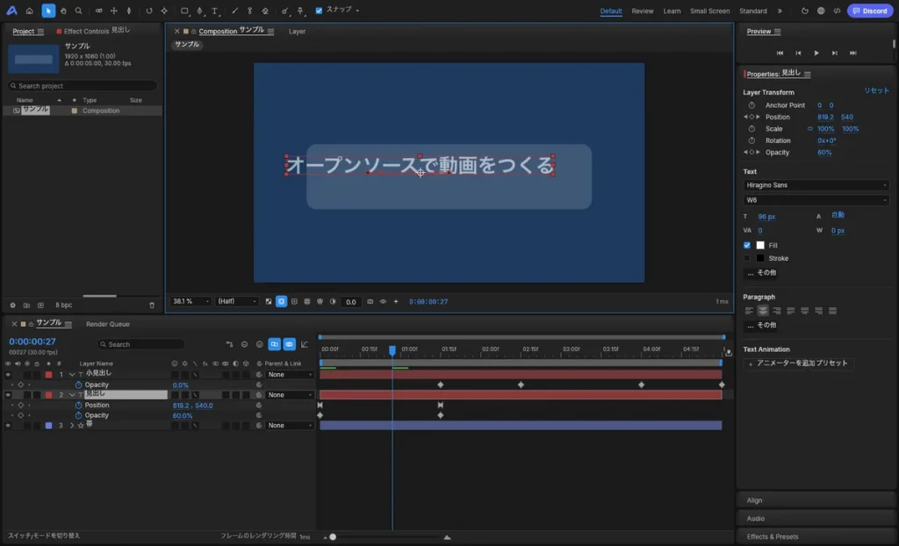Select the Pen tool

click(199, 11)
